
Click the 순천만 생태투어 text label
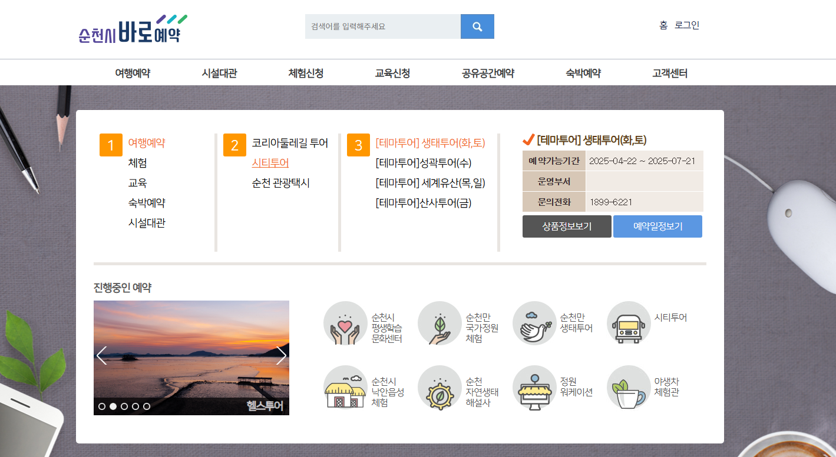(576, 323)
